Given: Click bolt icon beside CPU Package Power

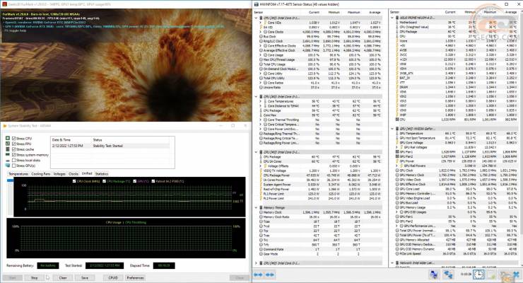Looking at the screenshot, I should [261, 175].
